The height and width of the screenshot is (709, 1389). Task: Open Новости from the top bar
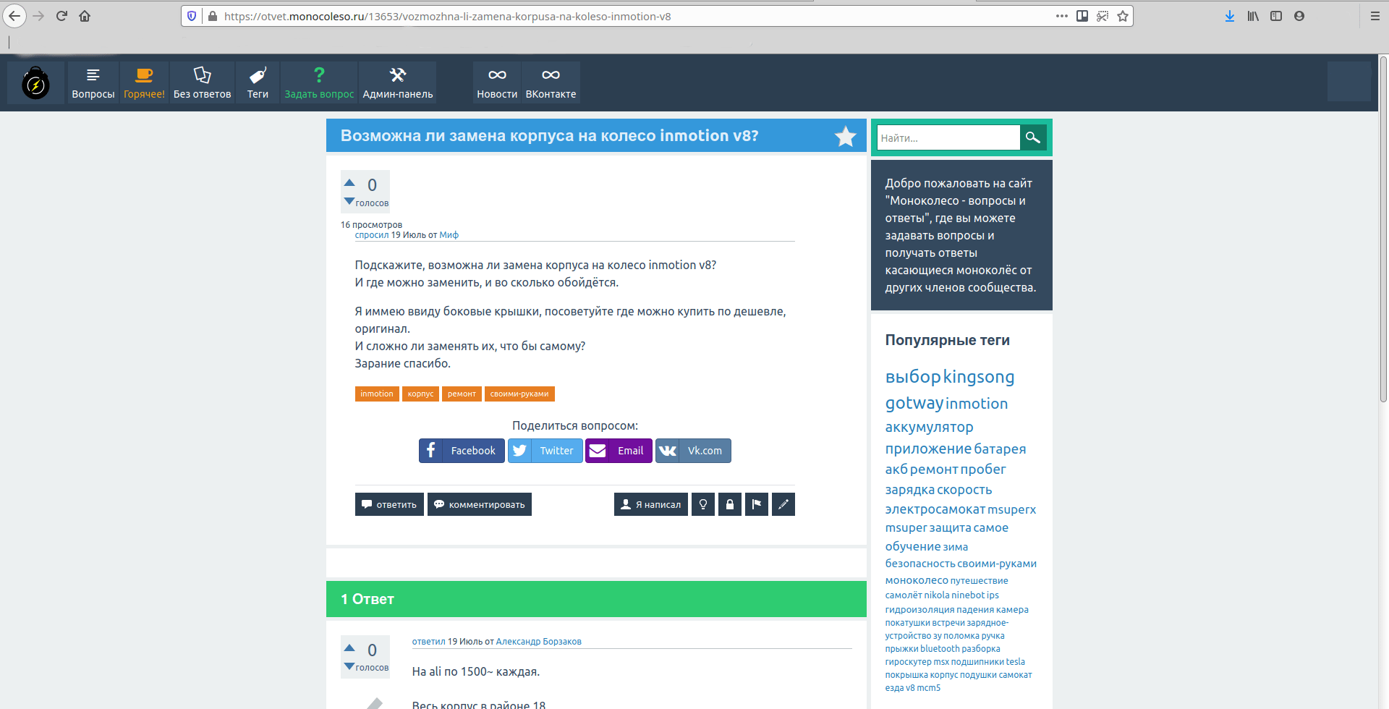click(x=496, y=82)
